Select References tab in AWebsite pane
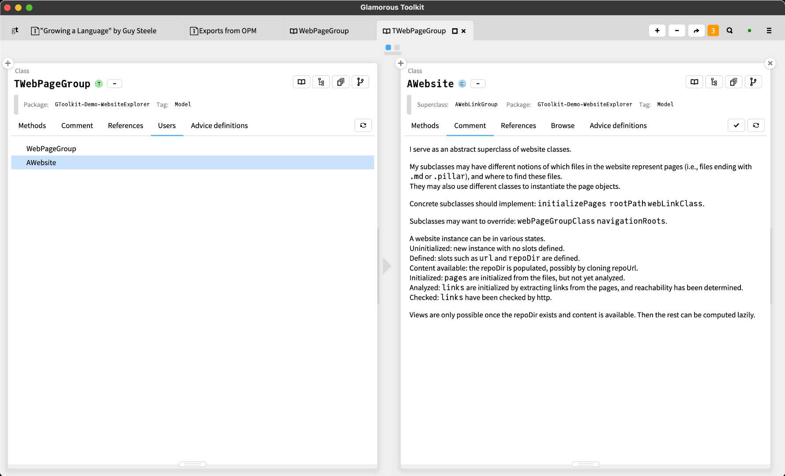 point(518,126)
